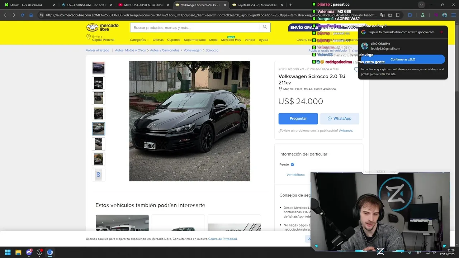Reload the page with the refresh icon
Screen dimensions: 459x258
22,15
